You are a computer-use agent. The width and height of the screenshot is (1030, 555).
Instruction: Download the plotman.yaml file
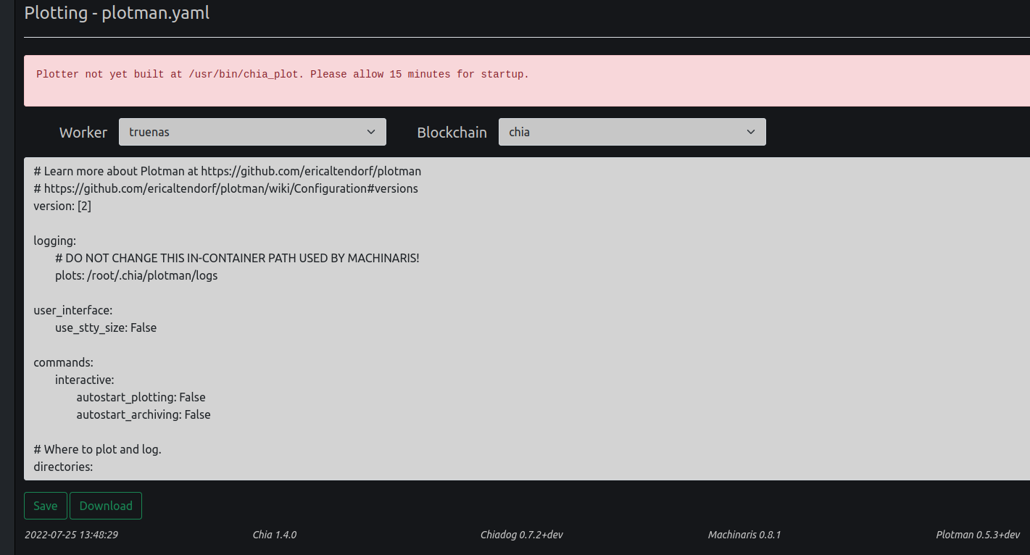click(106, 506)
